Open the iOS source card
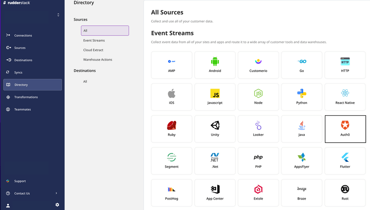Screen dimensions: 370x210 click(x=172, y=97)
